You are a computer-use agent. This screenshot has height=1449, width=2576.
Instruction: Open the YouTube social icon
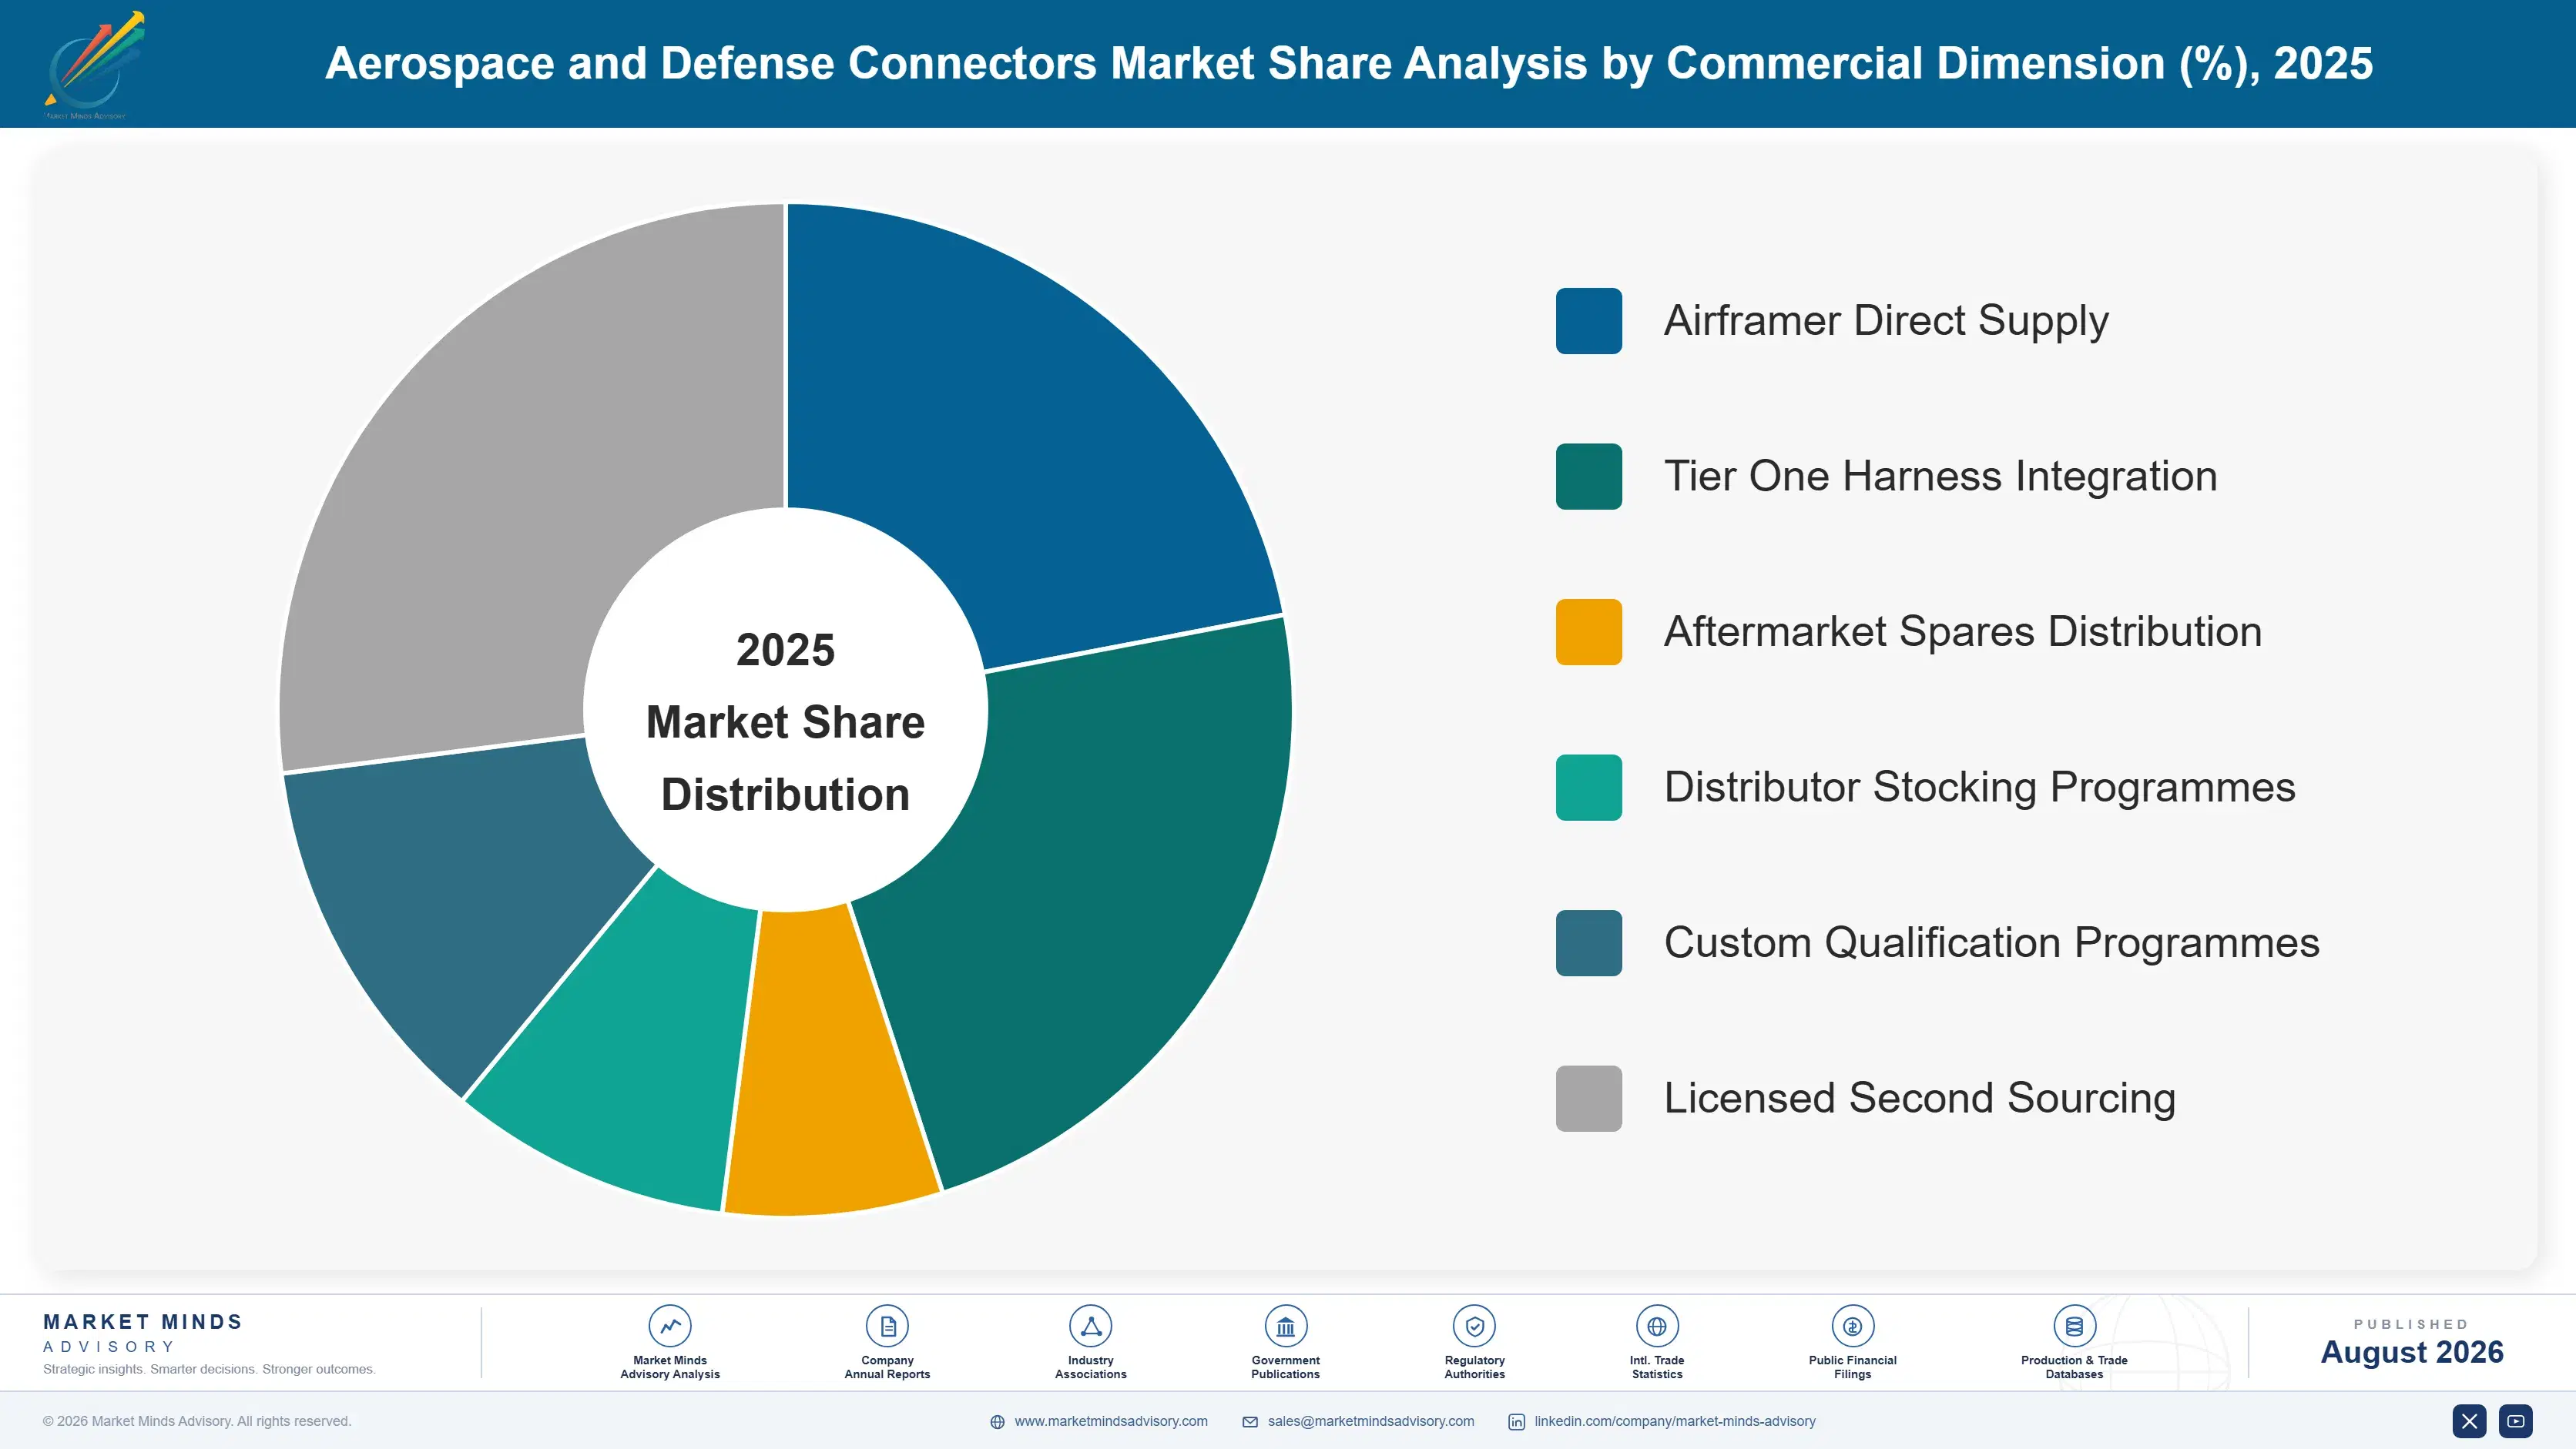coord(2516,1421)
